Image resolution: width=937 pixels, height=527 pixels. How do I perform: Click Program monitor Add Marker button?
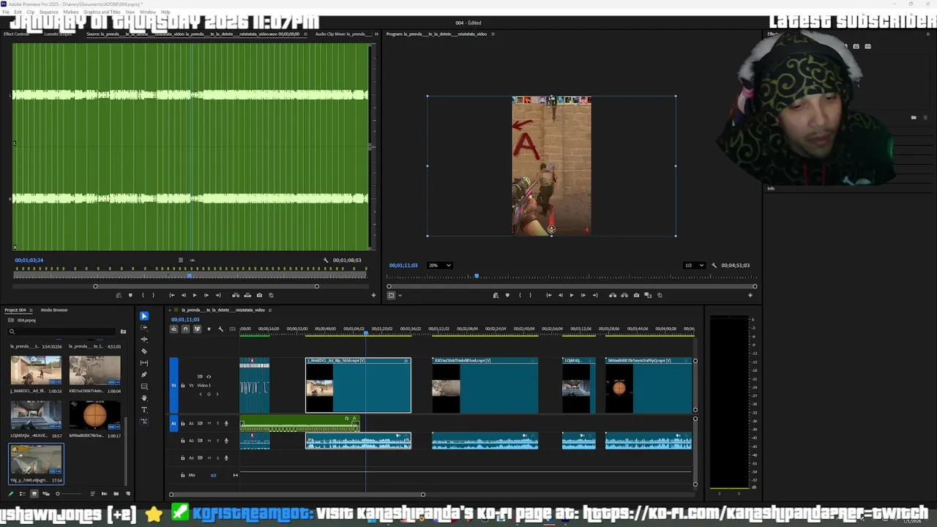click(x=507, y=295)
